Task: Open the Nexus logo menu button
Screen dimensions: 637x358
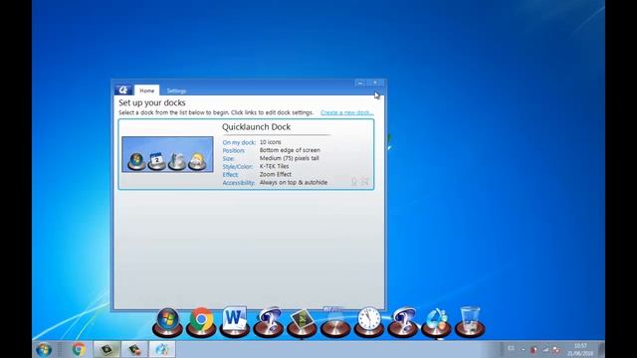Action: pos(123,89)
